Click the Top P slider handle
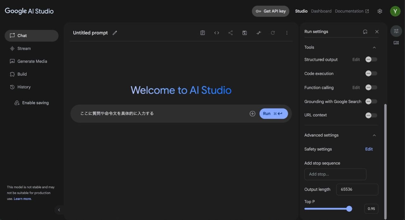 pyautogui.click(x=349, y=209)
